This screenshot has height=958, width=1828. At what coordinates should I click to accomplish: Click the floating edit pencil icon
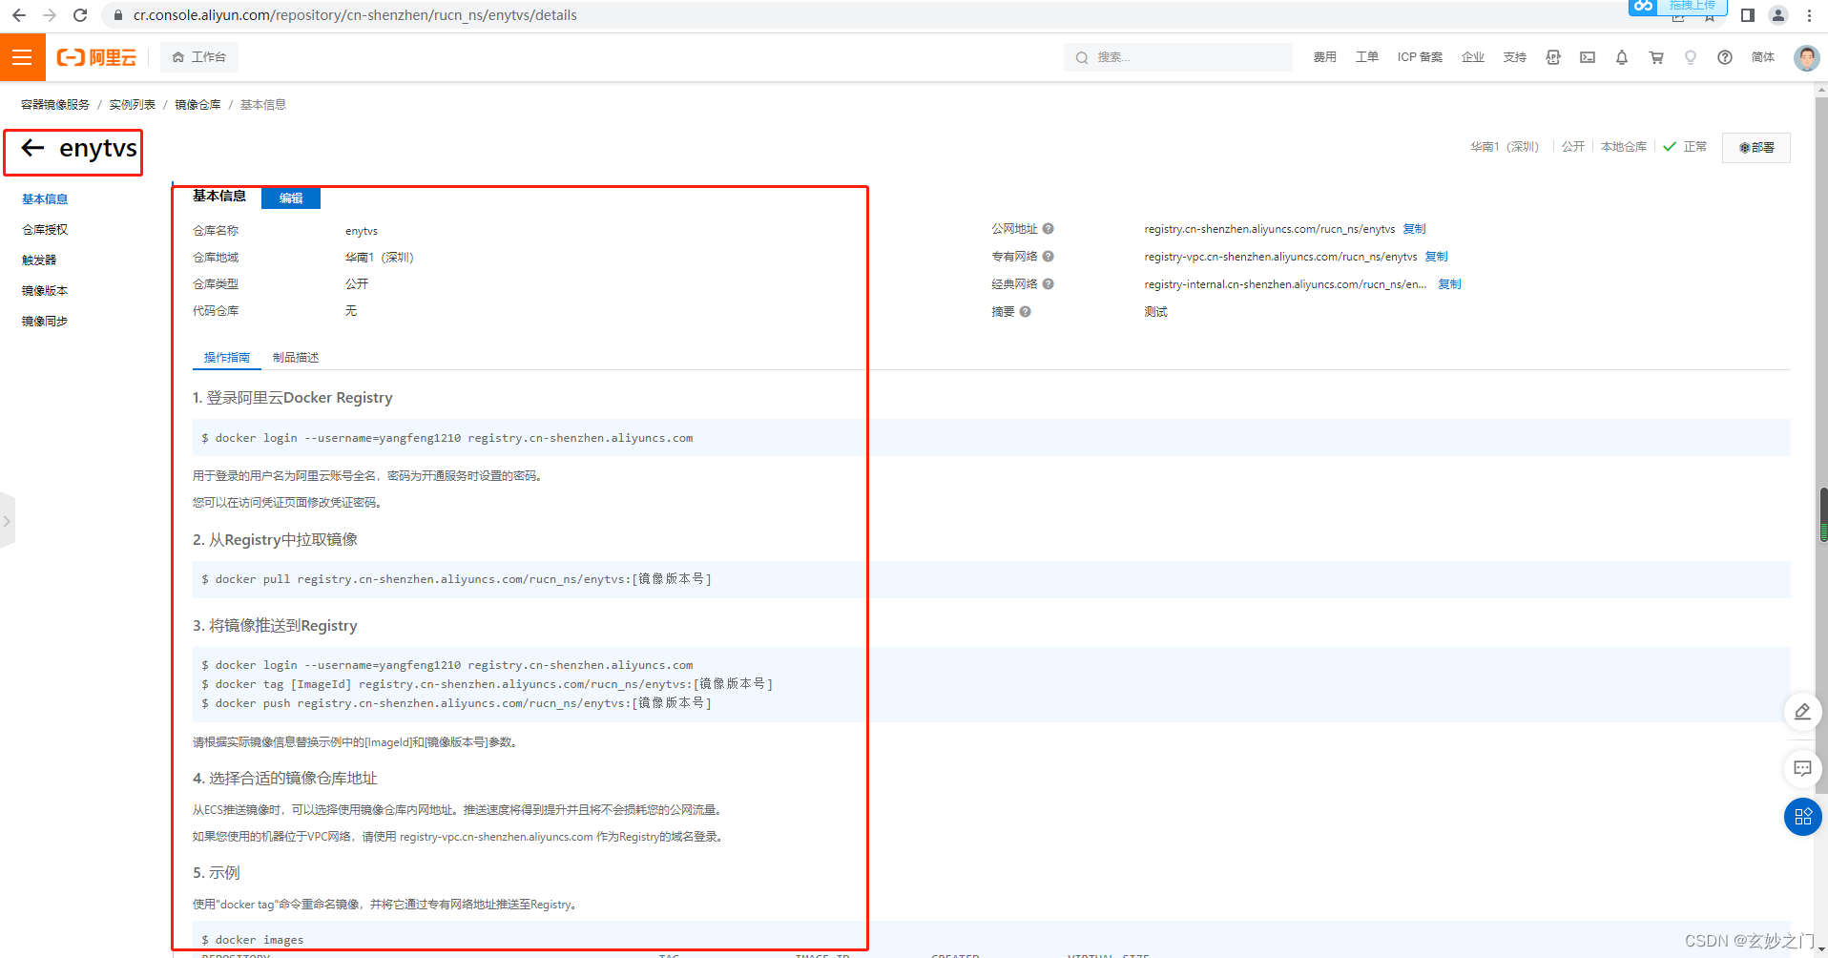pos(1802,712)
